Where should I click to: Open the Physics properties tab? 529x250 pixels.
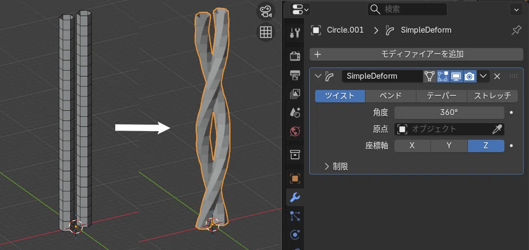pyautogui.click(x=295, y=235)
